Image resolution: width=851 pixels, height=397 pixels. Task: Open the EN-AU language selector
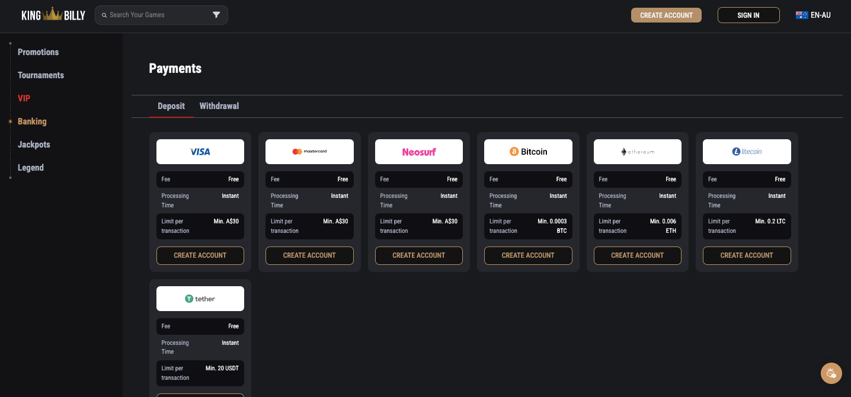click(x=813, y=15)
